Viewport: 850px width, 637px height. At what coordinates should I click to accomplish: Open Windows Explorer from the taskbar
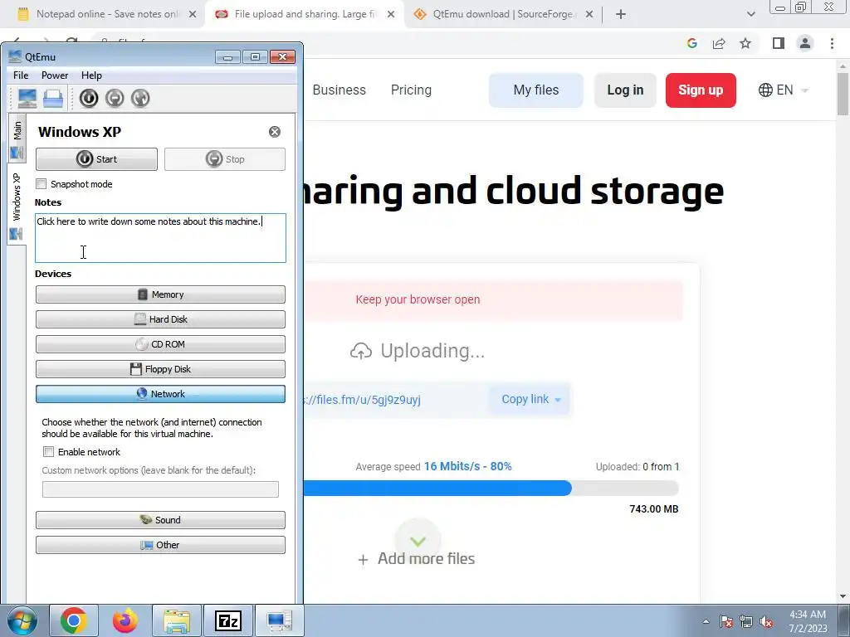click(177, 620)
